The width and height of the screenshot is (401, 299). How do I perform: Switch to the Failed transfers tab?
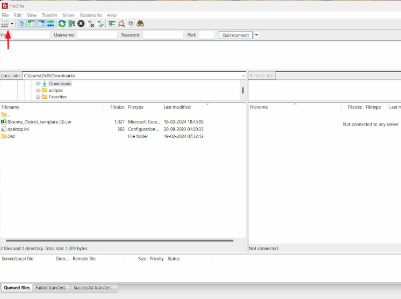(x=51, y=288)
